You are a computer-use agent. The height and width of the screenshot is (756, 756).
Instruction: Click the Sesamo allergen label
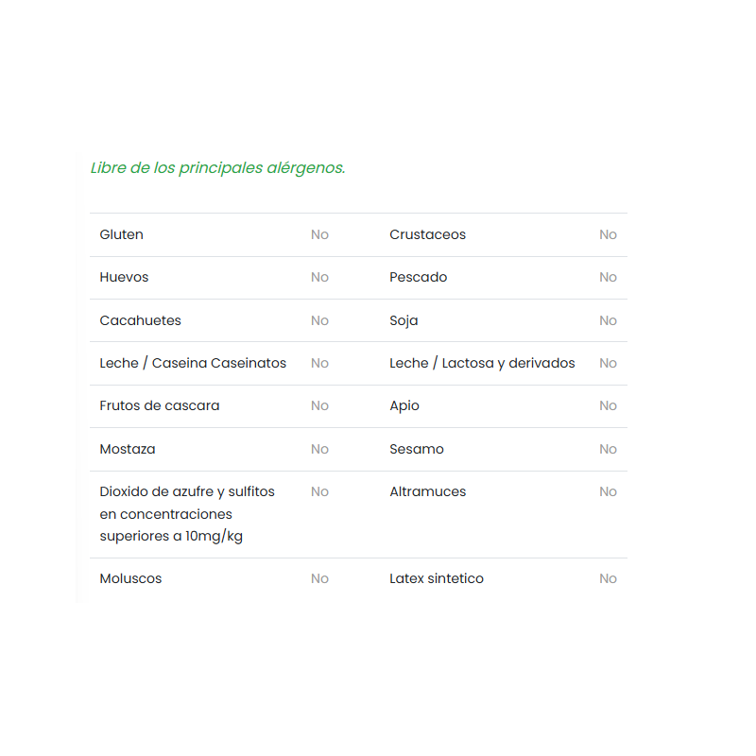coord(417,449)
